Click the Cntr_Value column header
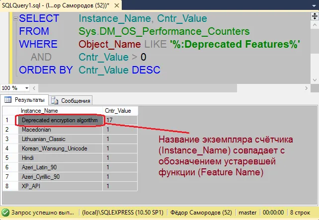 pyautogui.click(x=118, y=110)
